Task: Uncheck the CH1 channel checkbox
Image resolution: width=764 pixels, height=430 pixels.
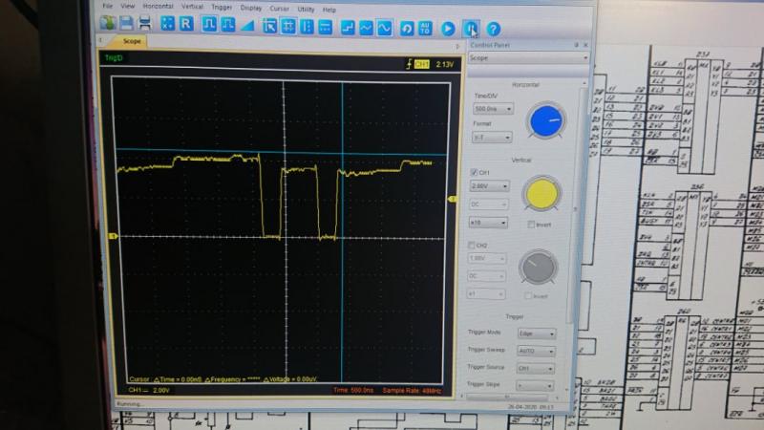Action: 475,171
